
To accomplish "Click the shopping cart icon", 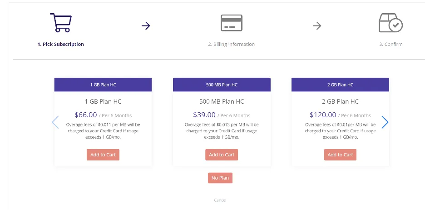I will pos(61,23).
